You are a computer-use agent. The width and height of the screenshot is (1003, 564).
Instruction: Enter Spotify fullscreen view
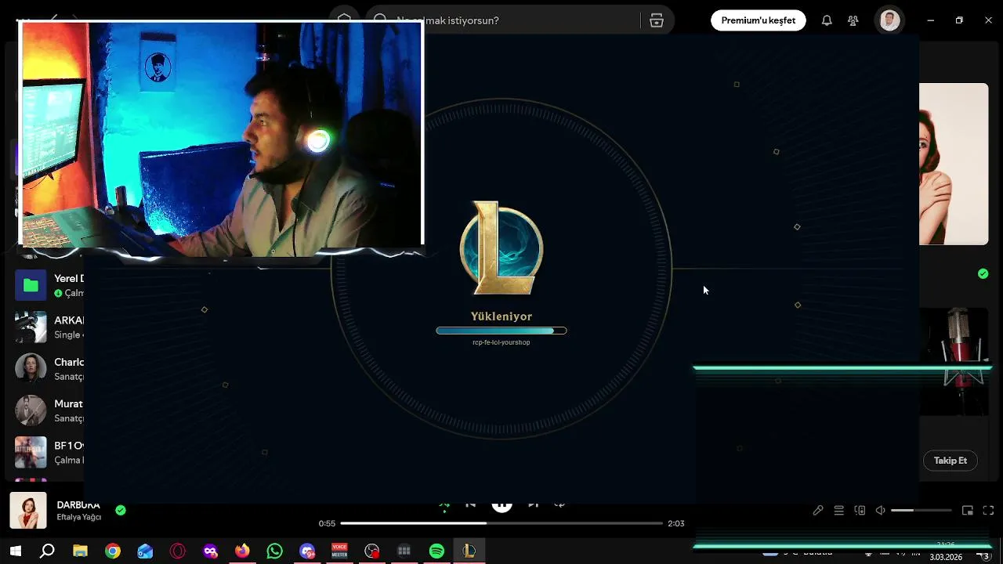(988, 511)
